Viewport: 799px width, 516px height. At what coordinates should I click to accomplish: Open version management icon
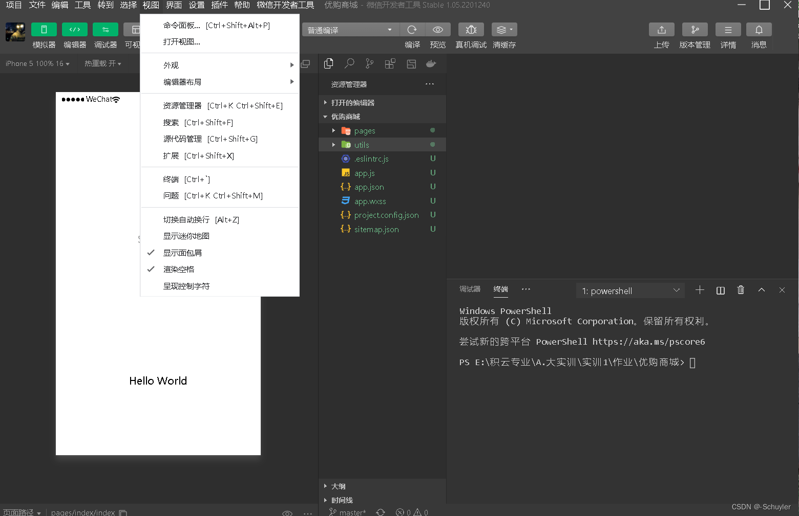tap(695, 30)
